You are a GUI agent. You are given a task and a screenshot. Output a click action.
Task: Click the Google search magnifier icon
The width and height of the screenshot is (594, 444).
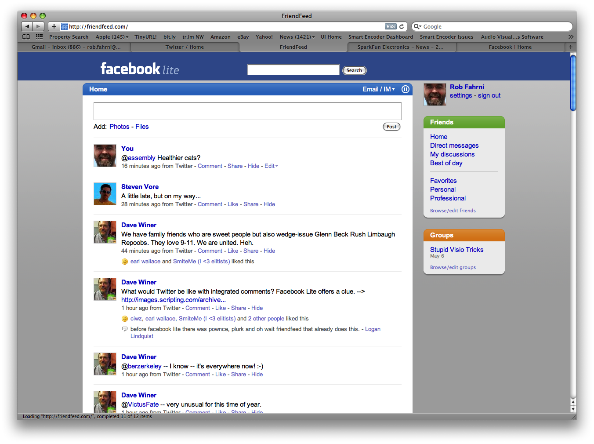(x=417, y=26)
